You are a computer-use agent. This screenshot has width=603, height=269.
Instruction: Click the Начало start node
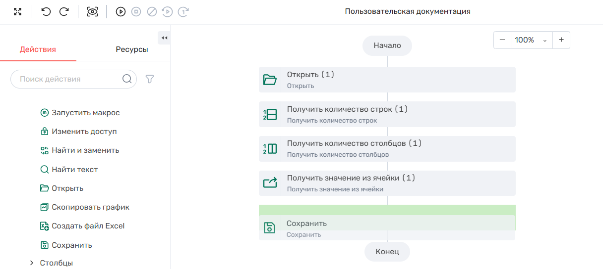387,45
